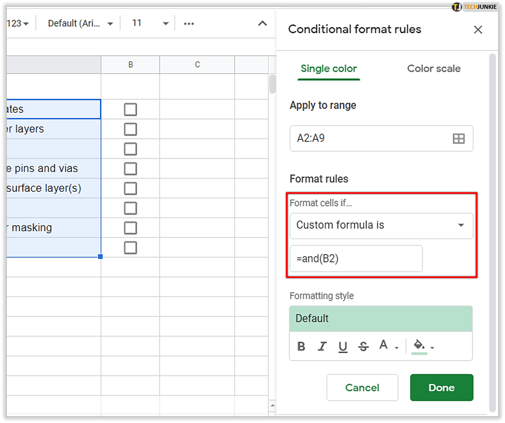Click the =and(B2) formula field

coord(356,258)
